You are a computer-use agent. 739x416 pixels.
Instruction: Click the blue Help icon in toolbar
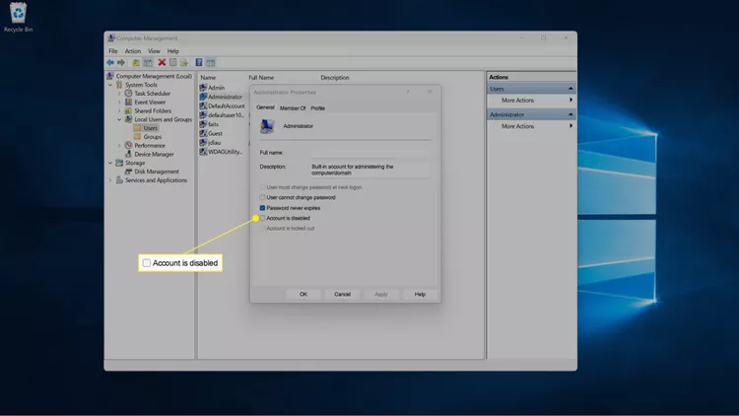pos(199,62)
